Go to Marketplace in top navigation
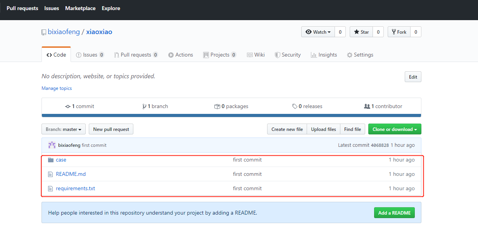The image size is (478, 239). (x=80, y=8)
